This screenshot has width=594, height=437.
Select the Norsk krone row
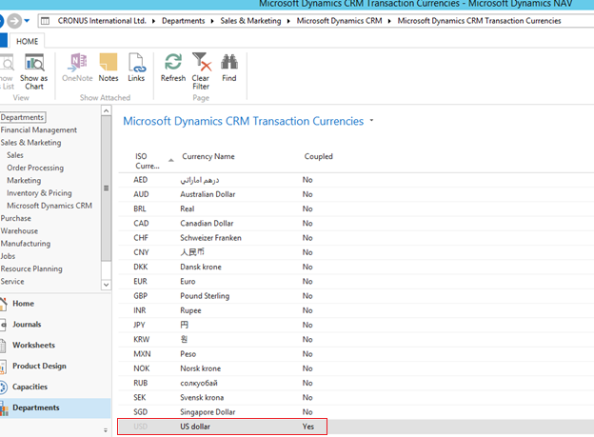pyautogui.click(x=356, y=368)
